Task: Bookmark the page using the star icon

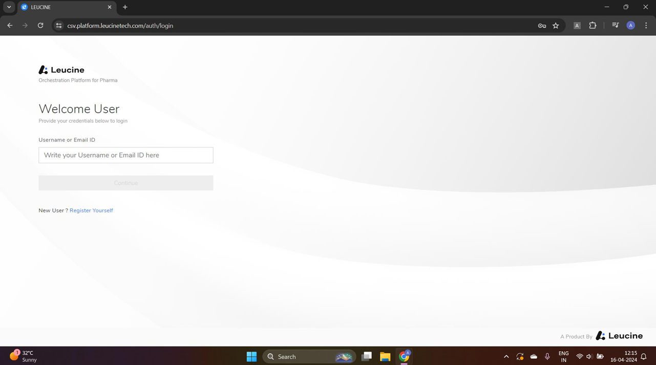Action: 556,25
